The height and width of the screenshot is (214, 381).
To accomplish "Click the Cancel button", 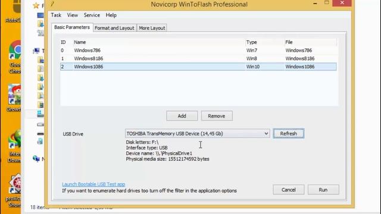I will 288,190.
